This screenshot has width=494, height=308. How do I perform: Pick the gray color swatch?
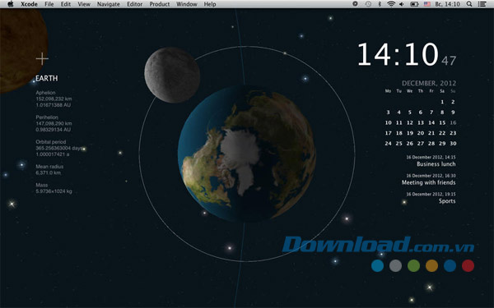(x=395, y=265)
